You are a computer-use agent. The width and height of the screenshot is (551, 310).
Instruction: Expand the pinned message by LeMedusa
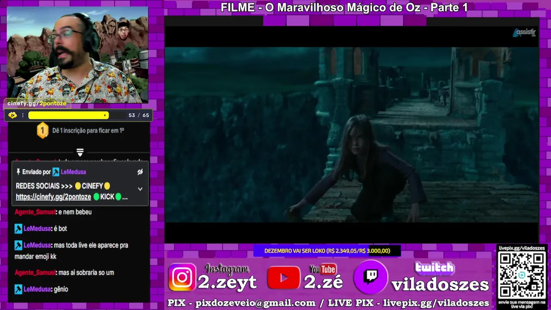(x=140, y=189)
